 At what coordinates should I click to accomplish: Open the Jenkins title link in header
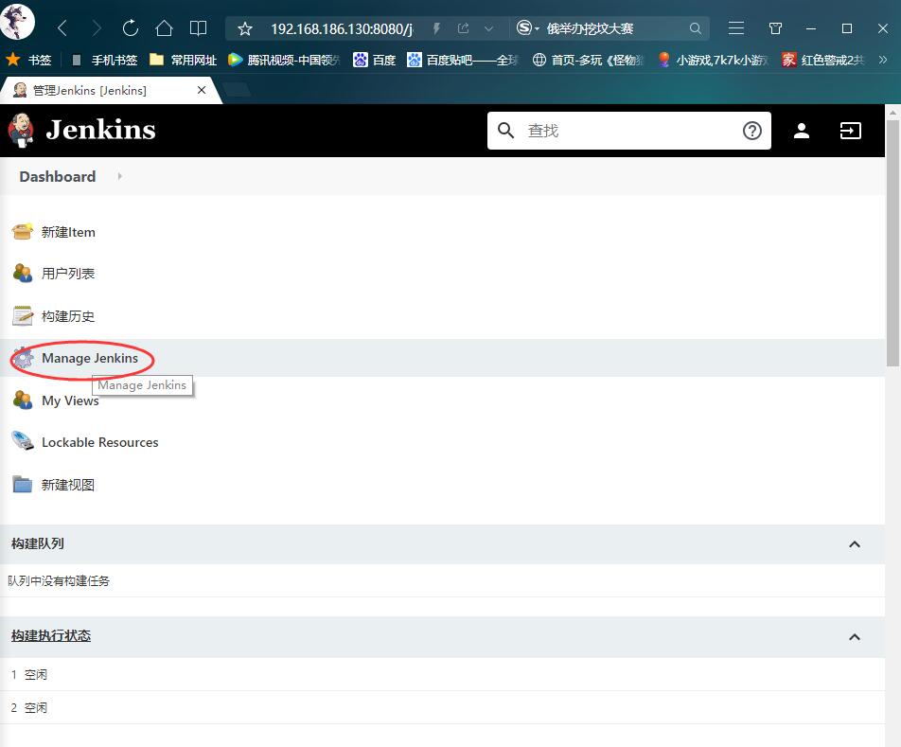click(x=100, y=130)
